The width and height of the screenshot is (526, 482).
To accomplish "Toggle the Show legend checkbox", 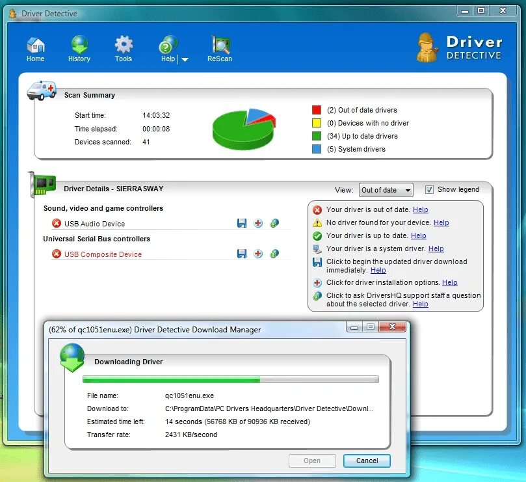I will (429, 190).
